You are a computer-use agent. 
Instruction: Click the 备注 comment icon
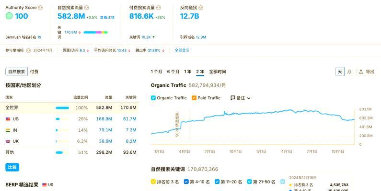[232, 98]
